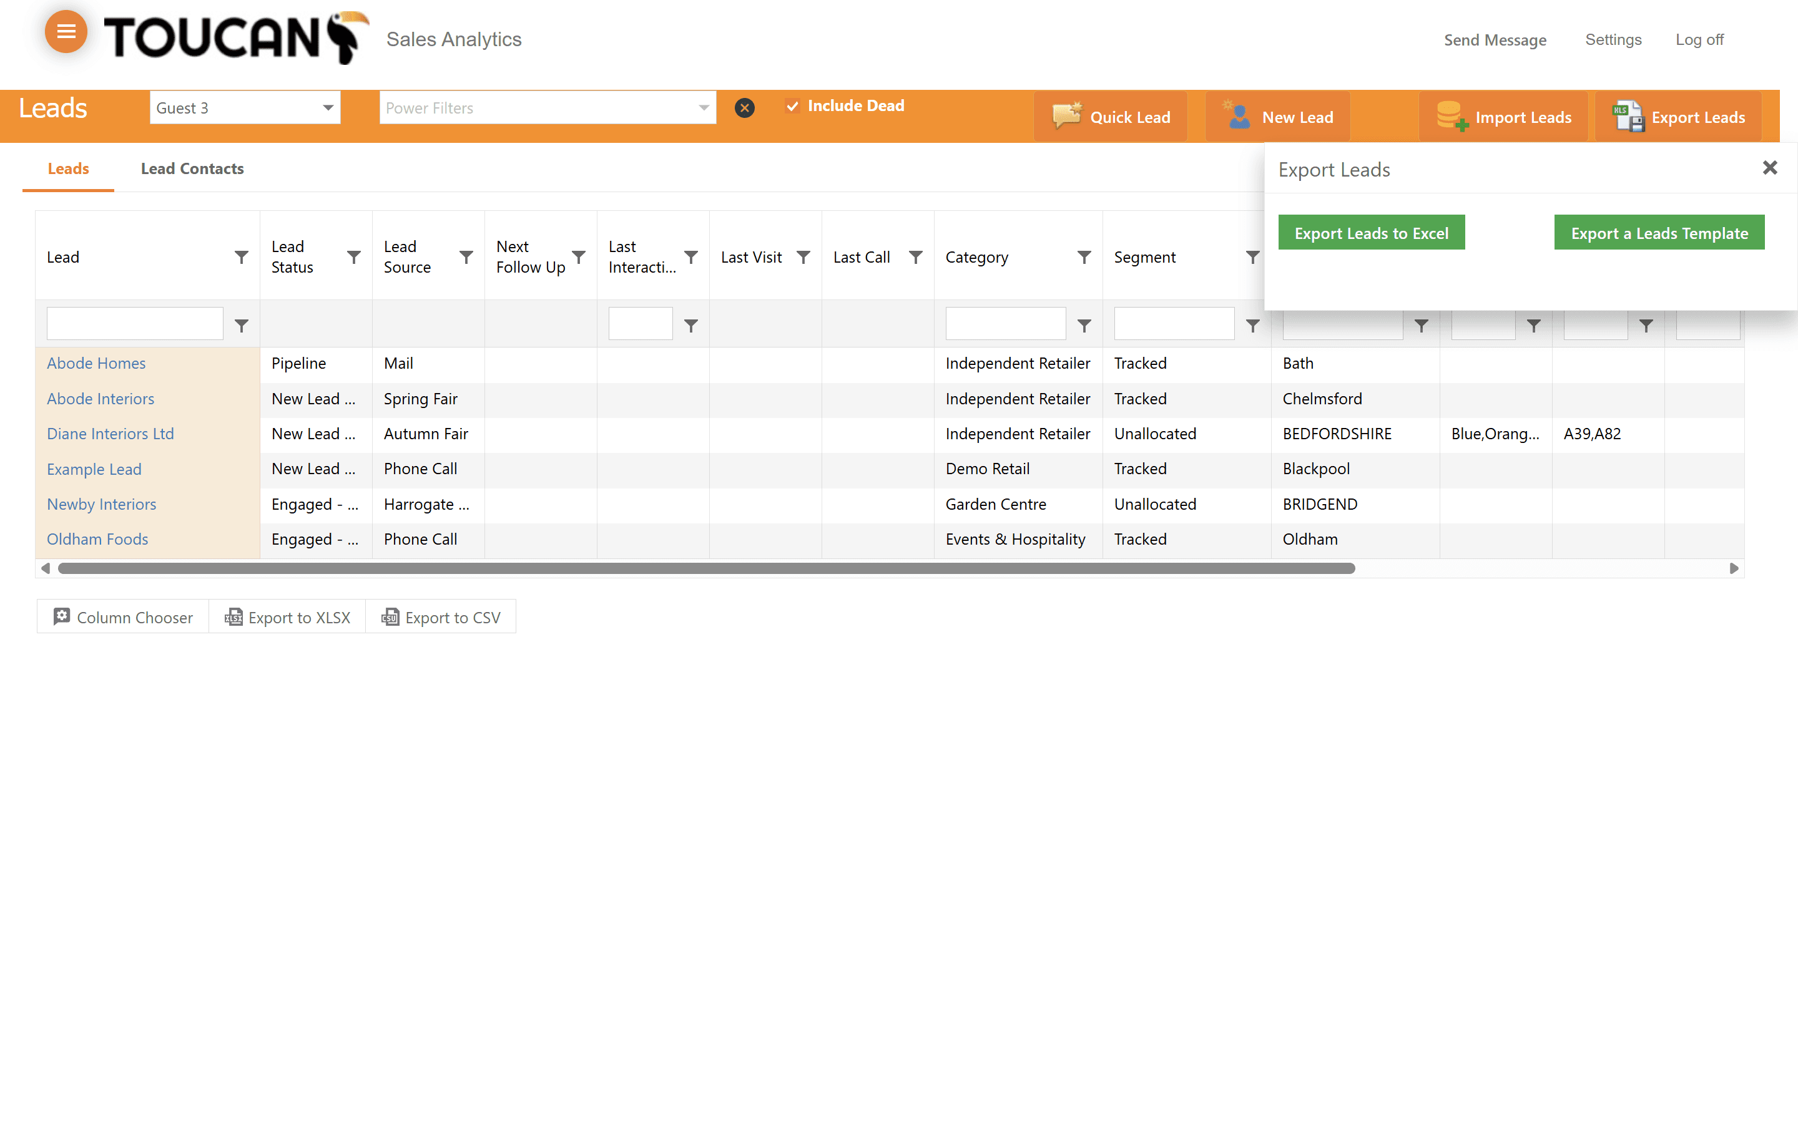Close the Export Leads panel
The width and height of the screenshot is (1798, 1123).
coord(1770,168)
